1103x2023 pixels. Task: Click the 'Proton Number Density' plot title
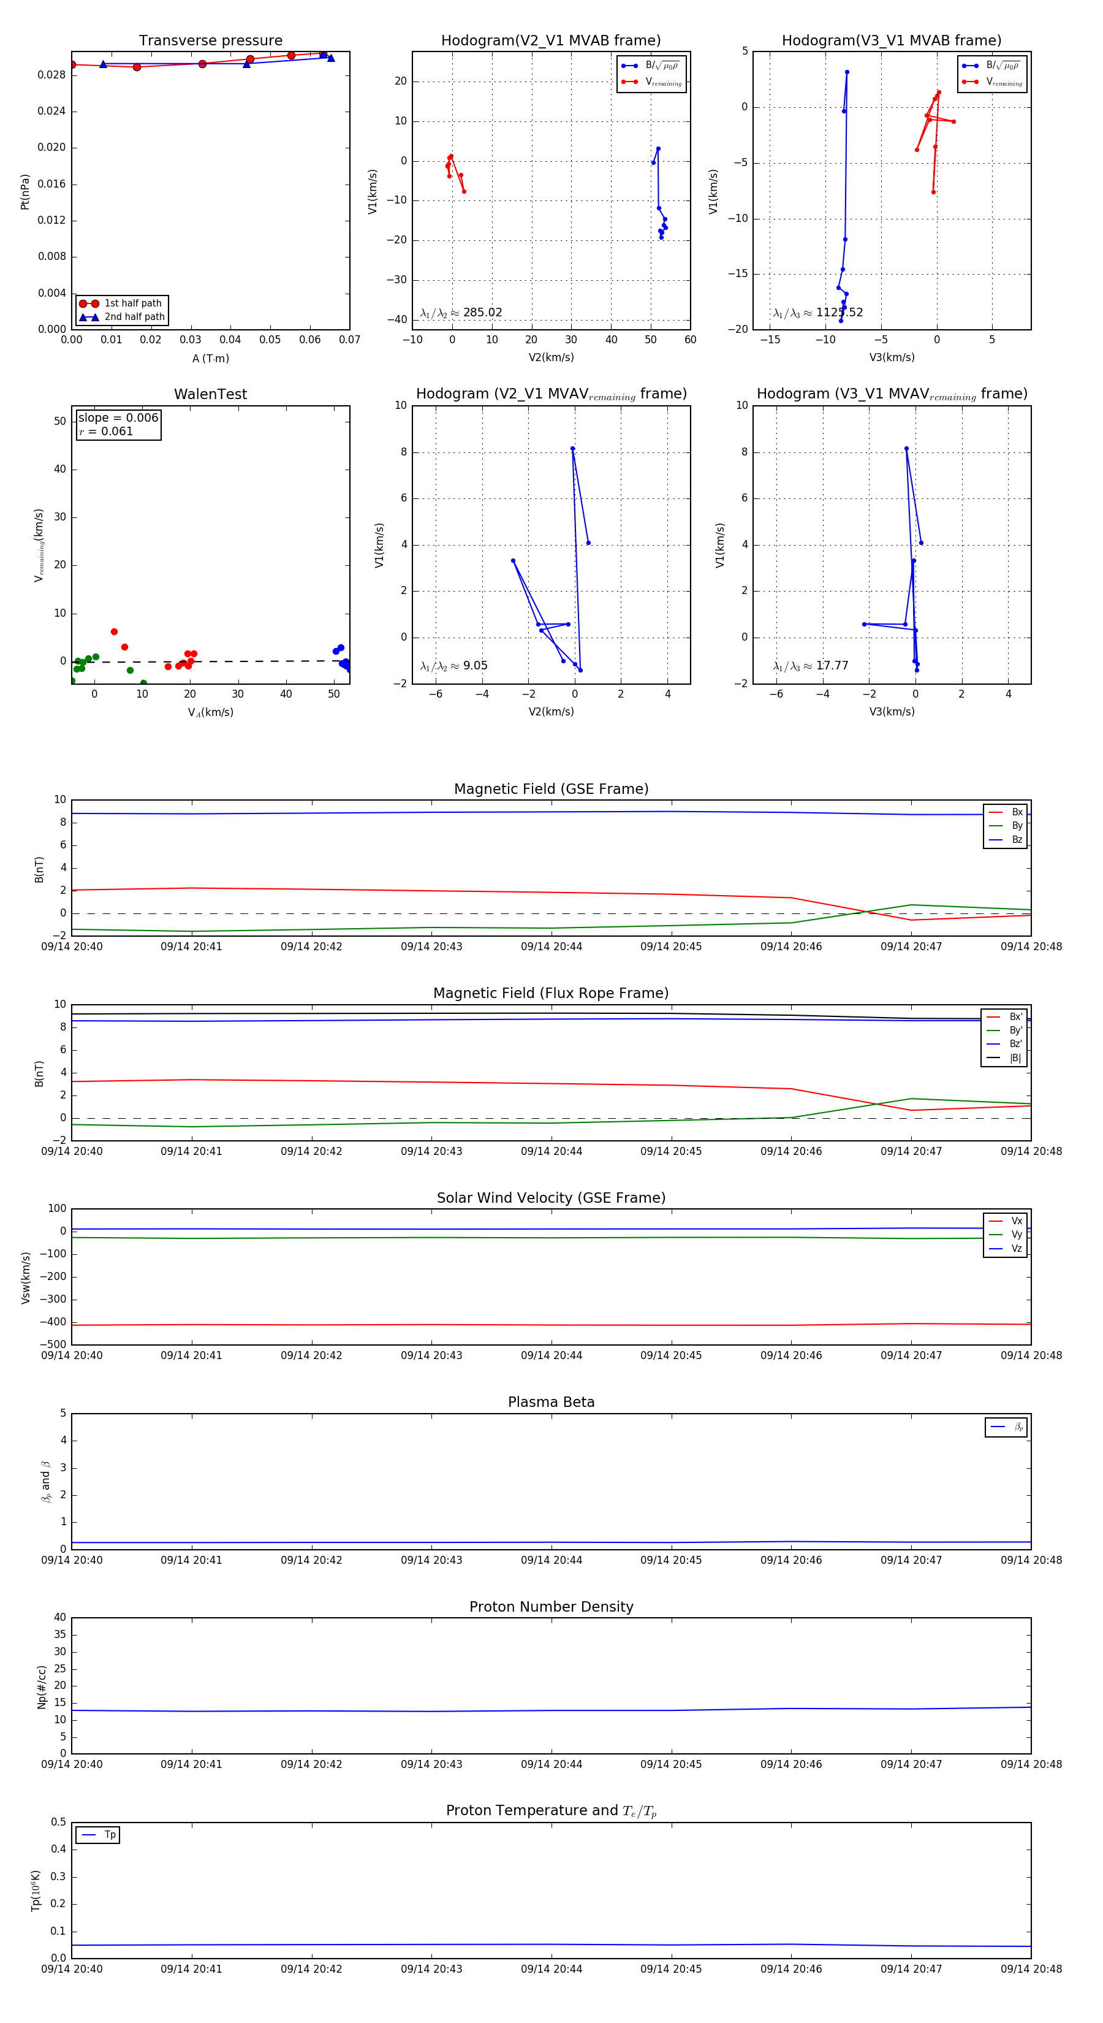tap(551, 1607)
